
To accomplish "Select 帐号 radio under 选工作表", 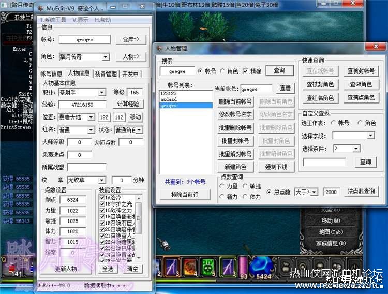I will [x=333, y=123].
